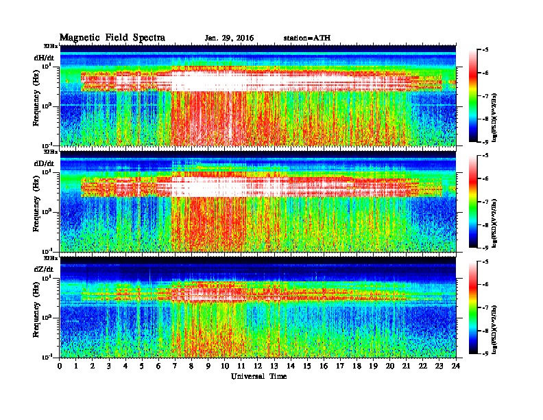Click inside the dD/dt spectrogram plot

tap(258, 202)
